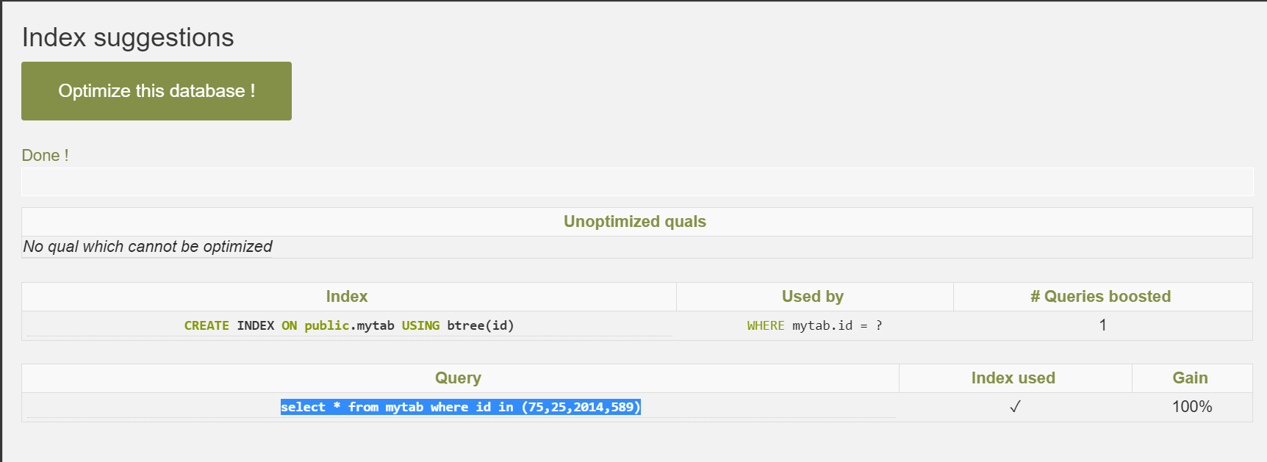Click the WHERE mytab.id = ? qual

click(x=814, y=325)
